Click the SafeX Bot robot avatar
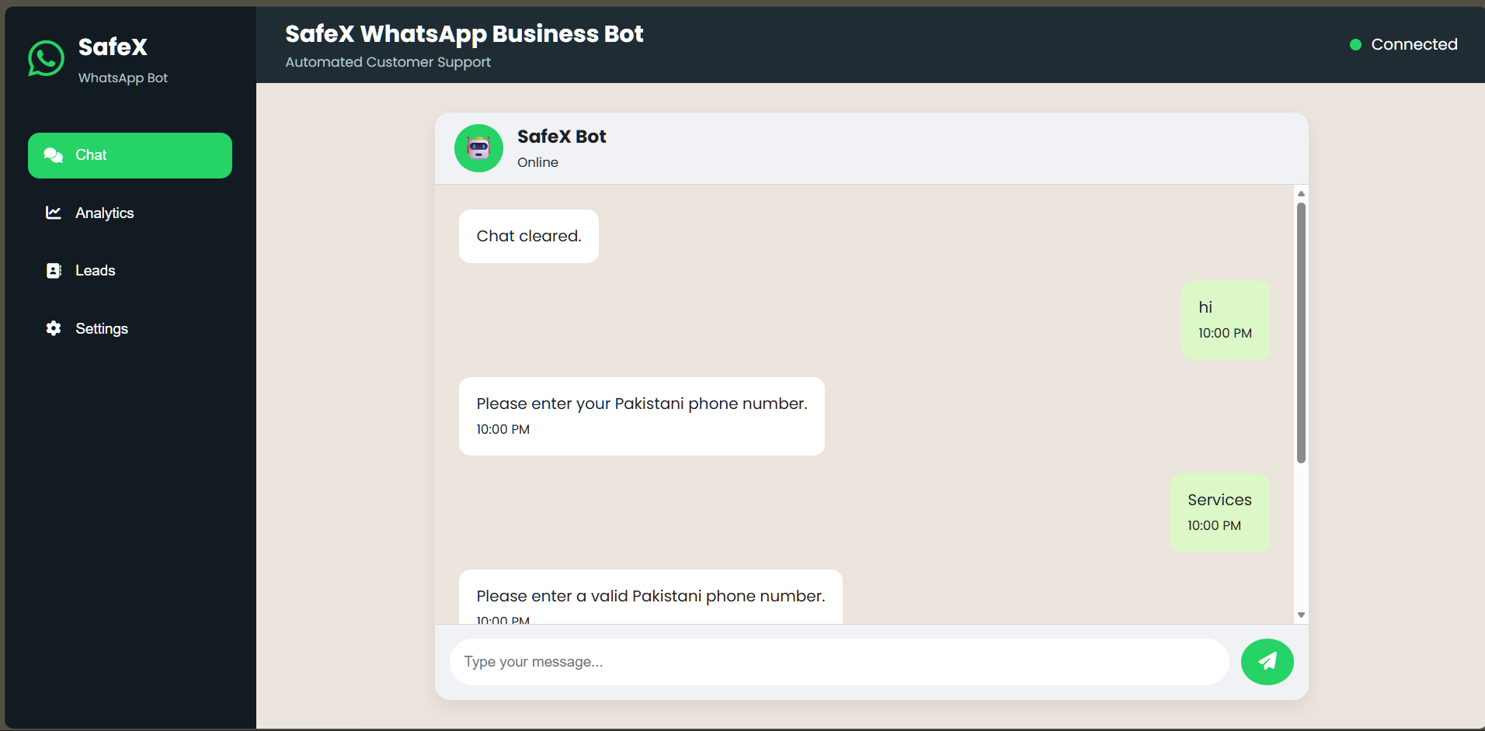The image size is (1485, 731). coord(478,148)
